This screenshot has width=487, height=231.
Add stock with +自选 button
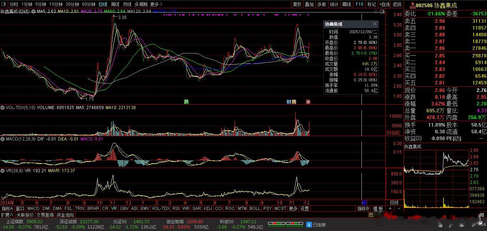coord(384,4)
